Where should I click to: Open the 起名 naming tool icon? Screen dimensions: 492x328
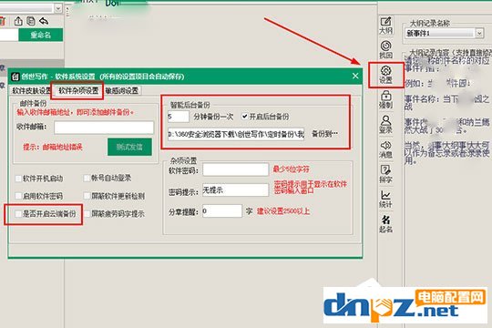(385, 224)
